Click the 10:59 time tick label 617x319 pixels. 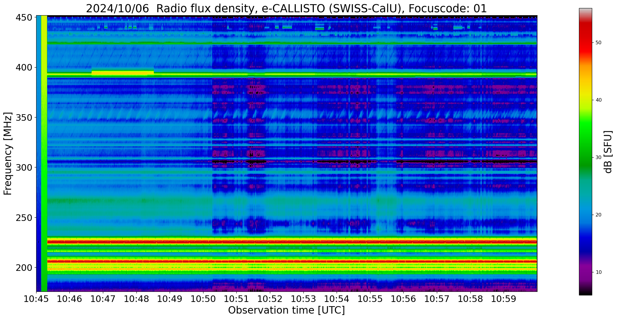click(504, 299)
